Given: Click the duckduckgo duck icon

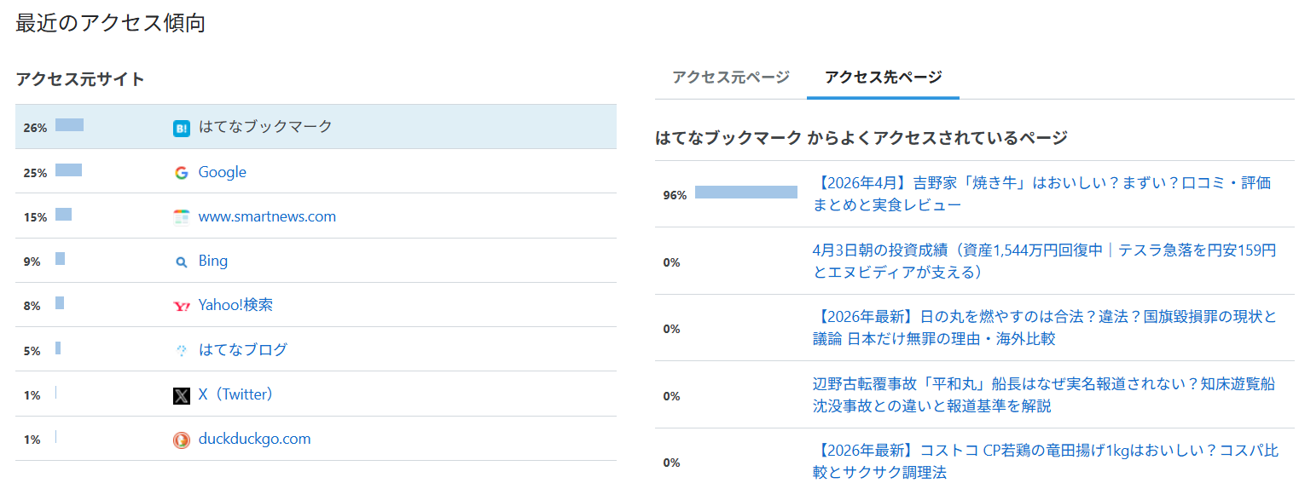Looking at the screenshot, I should click(x=182, y=440).
